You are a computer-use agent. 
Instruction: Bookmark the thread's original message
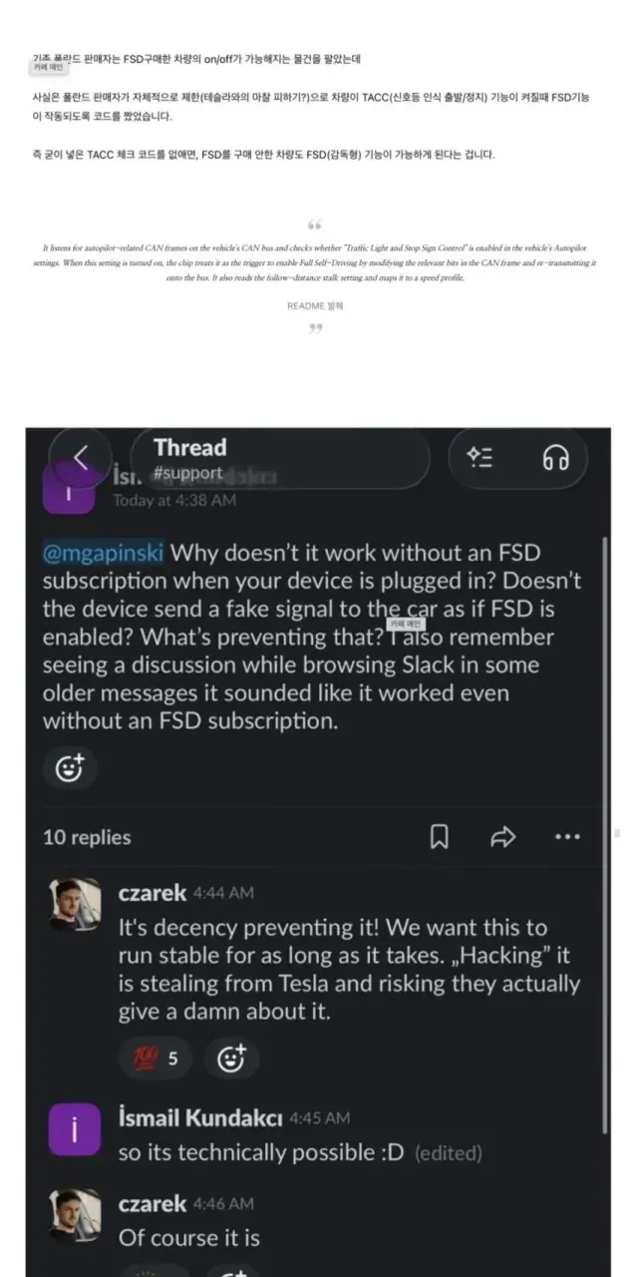point(439,837)
